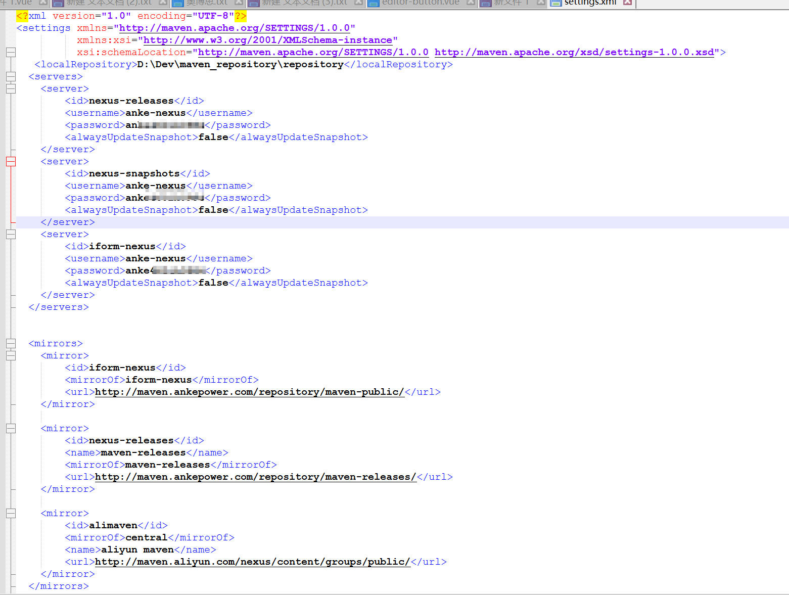
Task: Open the 新建 文本文档 (3).txt tab
Action: pos(304,3)
